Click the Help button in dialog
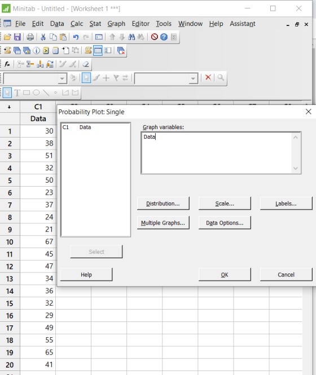 pyautogui.click(x=86, y=275)
